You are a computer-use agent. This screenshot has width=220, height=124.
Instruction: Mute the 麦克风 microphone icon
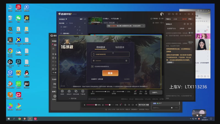pyautogui.click(x=93, y=91)
